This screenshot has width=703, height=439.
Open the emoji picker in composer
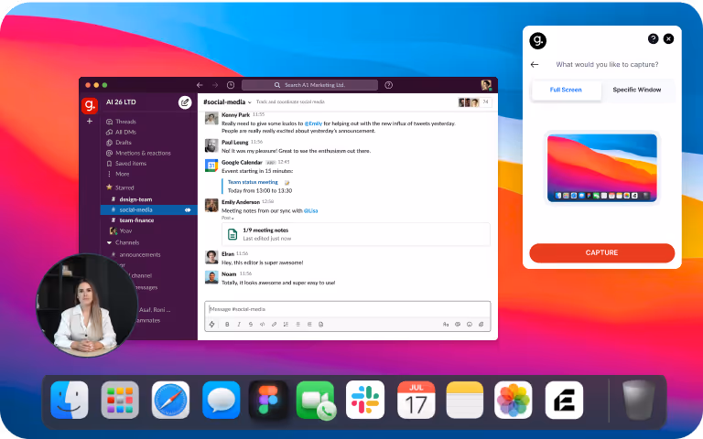coord(470,325)
